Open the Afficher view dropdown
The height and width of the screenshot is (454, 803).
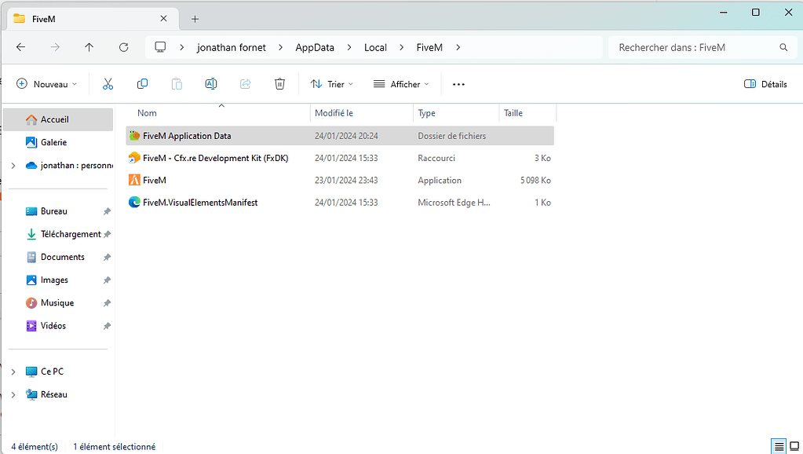[400, 84]
